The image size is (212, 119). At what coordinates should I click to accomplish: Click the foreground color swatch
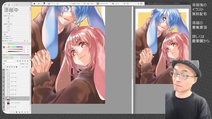[x=4, y=47]
